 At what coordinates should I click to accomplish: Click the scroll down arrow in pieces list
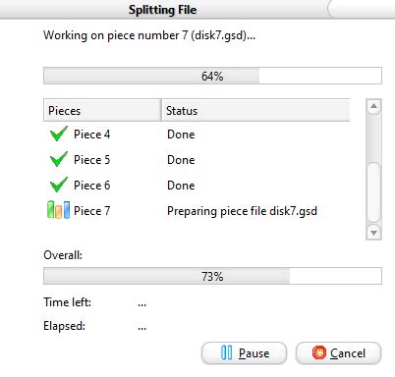point(373,233)
